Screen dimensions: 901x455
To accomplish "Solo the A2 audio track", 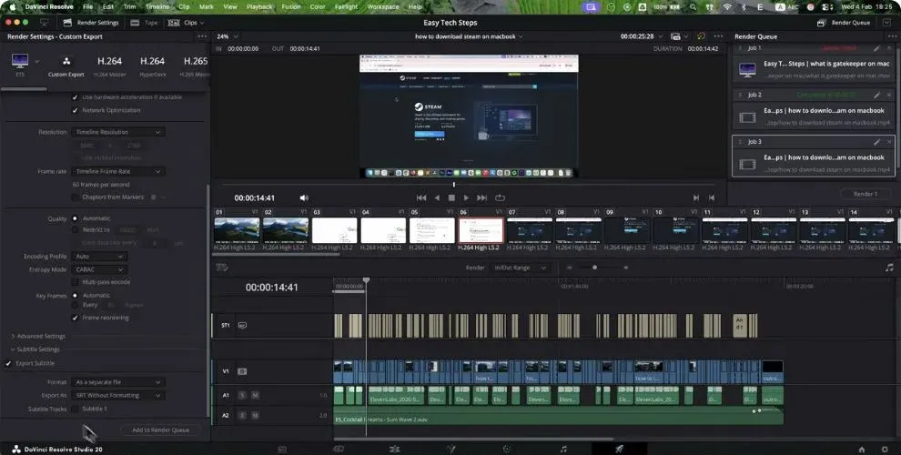I will (242, 415).
